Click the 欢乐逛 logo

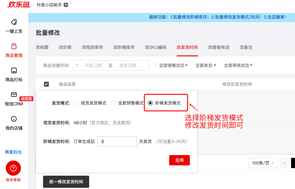[x=19, y=5]
